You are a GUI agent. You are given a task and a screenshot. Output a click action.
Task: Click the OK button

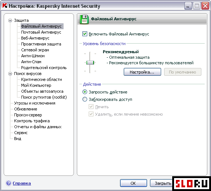pyautogui.click(x=133, y=183)
